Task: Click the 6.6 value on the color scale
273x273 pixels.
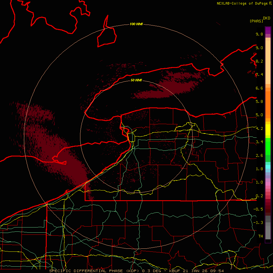Action: [259, 88]
